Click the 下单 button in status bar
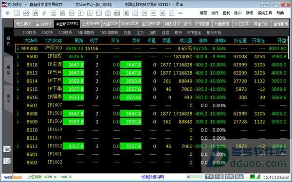The height and width of the screenshot is (182, 292). point(209,177)
